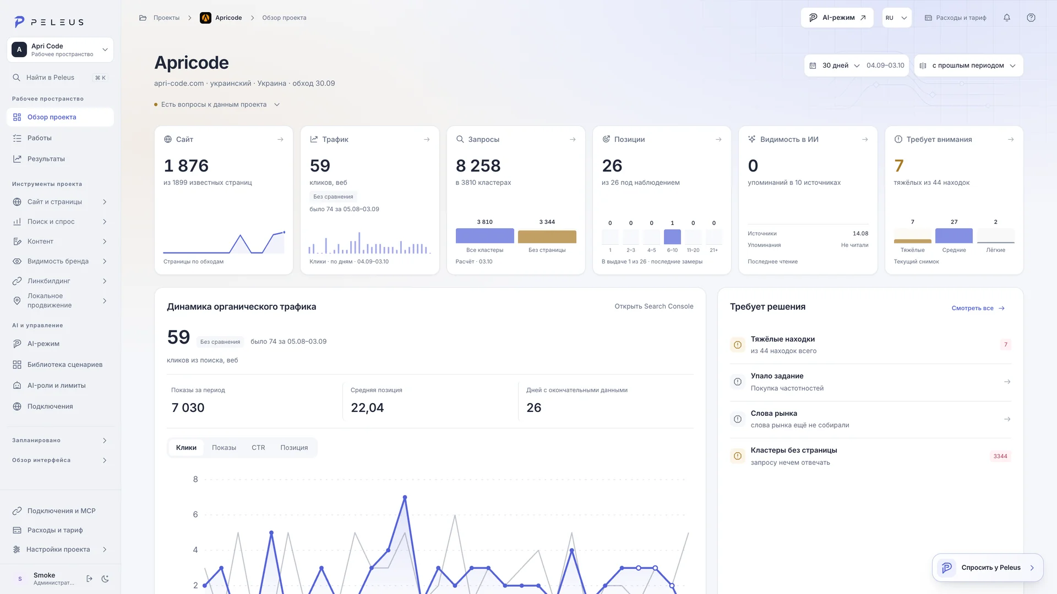Open the RU language dropdown

coord(896,18)
